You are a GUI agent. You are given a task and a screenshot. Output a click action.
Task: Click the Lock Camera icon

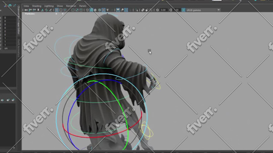(30, 10)
